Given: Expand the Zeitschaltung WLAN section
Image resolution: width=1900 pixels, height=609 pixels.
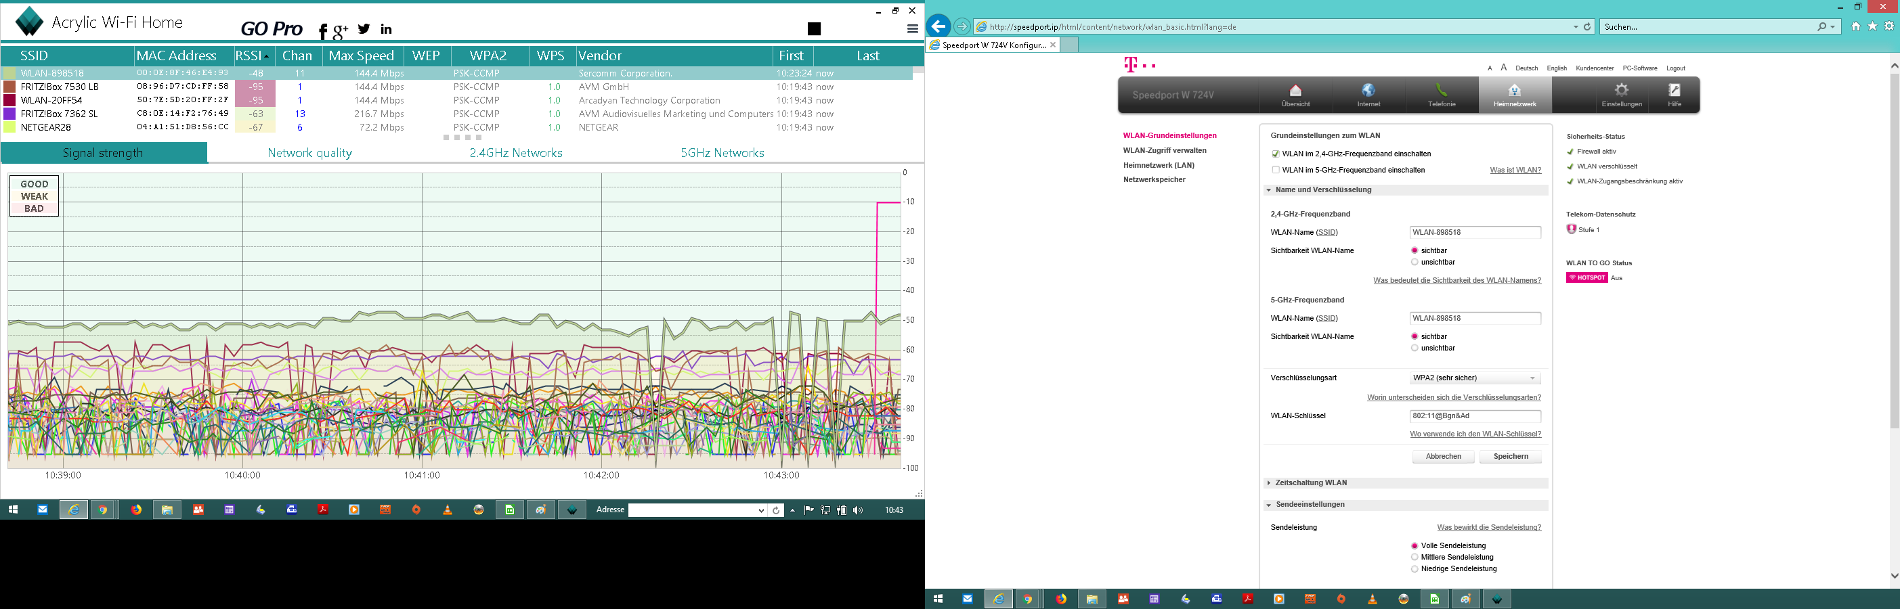Looking at the screenshot, I should pos(1406,483).
